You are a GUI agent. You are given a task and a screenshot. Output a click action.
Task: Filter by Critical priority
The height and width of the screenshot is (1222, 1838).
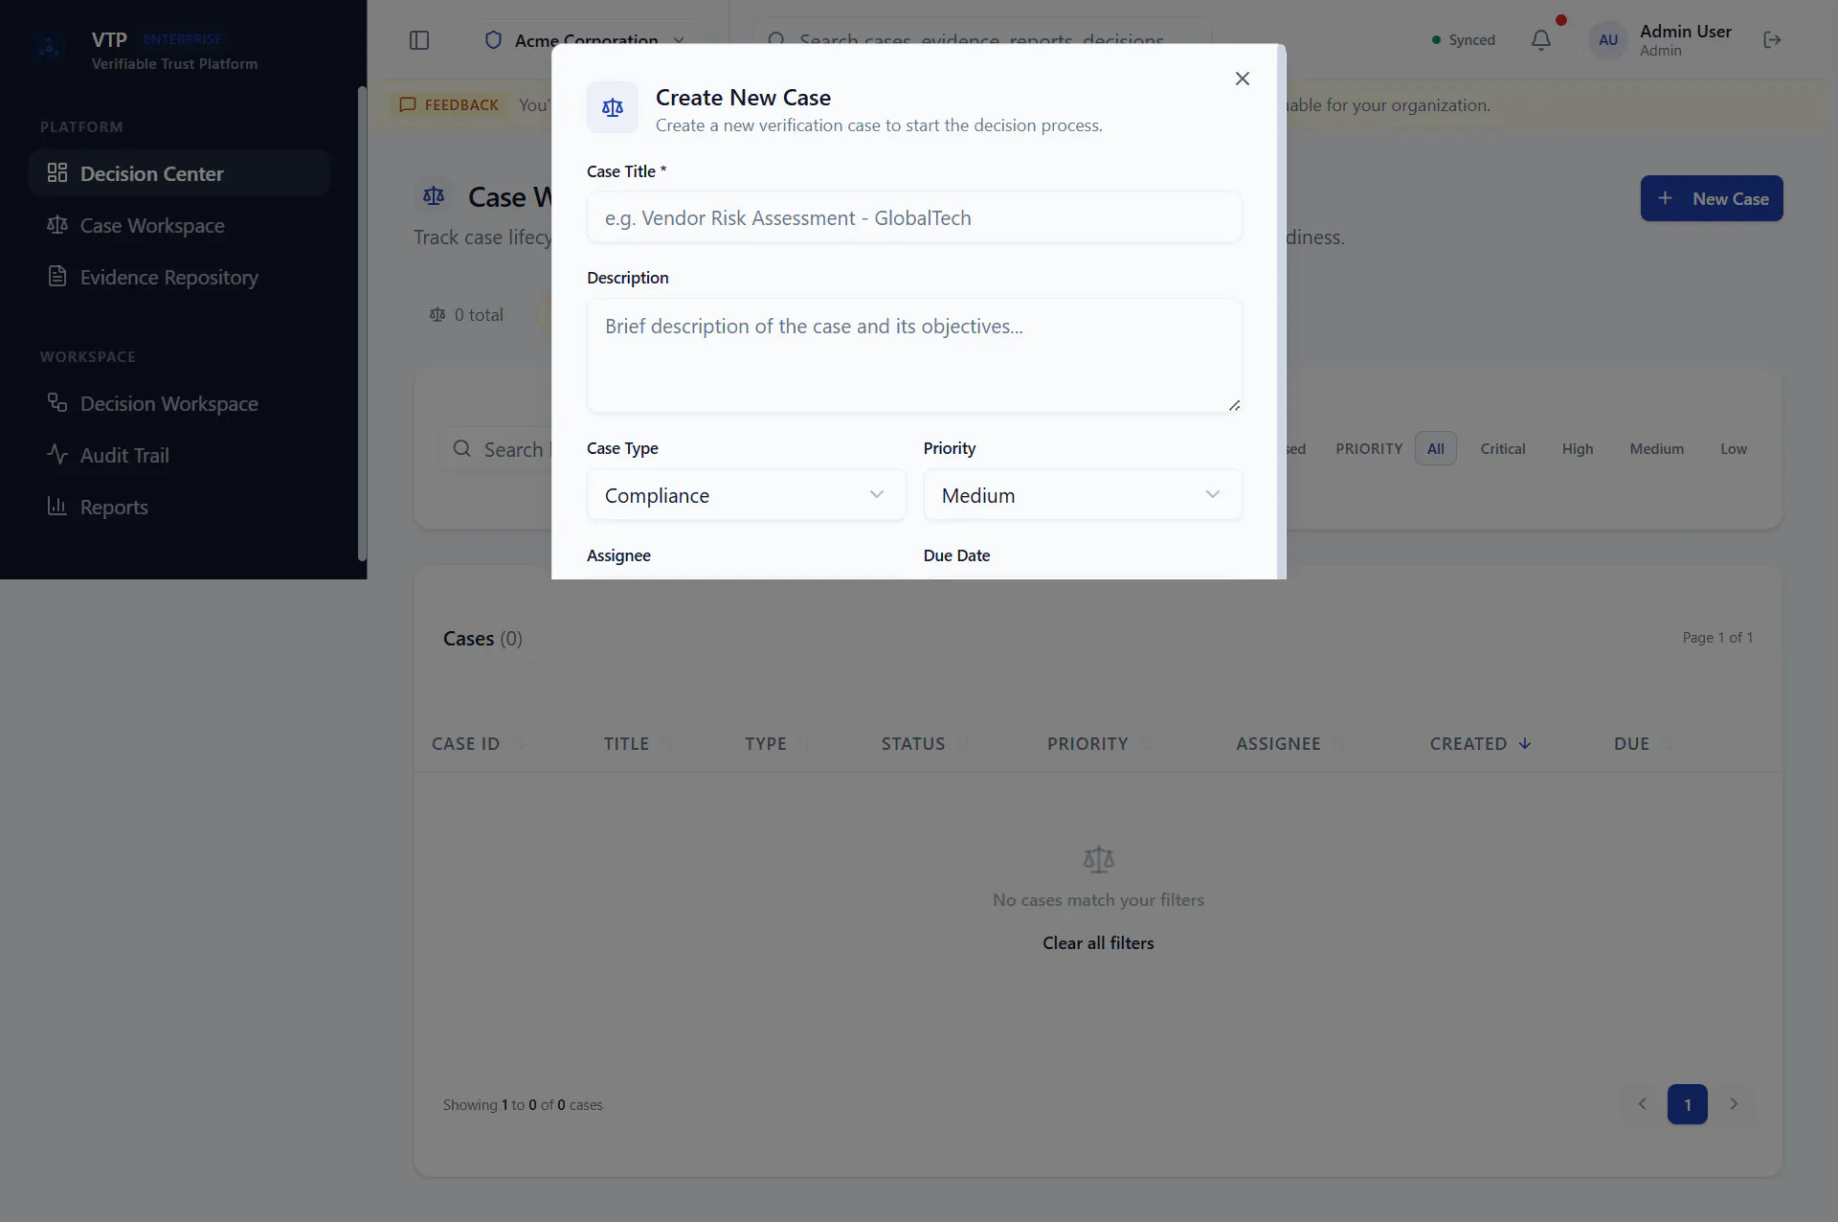(1503, 448)
